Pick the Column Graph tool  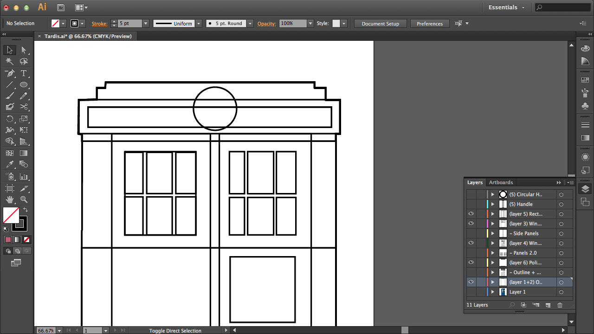[24, 176]
